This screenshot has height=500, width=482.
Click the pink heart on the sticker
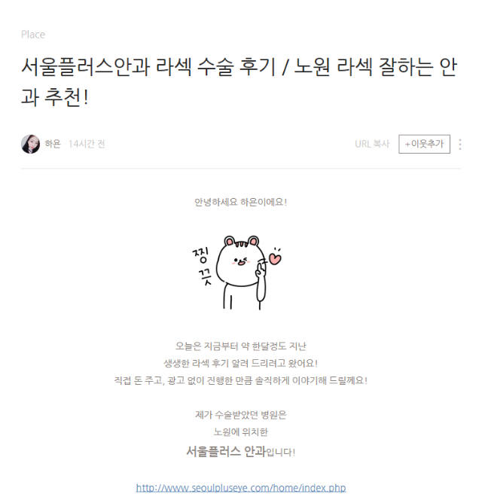click(275, 258)
